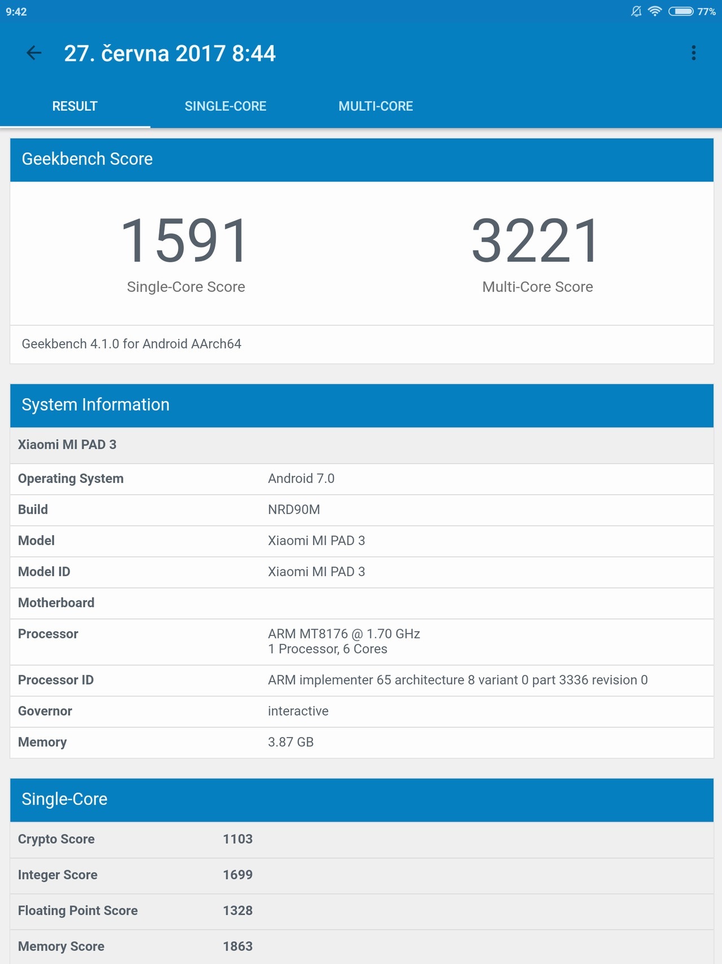
Task: Tap the 'ARM implementer 65 architecture 8' value
Action: 457,680
